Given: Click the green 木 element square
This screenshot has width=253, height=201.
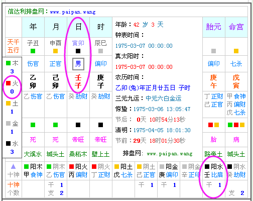Looking at the screenshot, I should tap(8, 63).
